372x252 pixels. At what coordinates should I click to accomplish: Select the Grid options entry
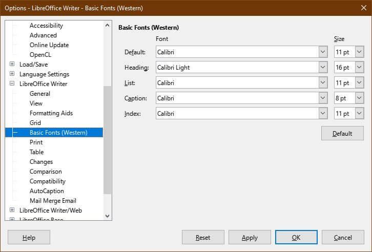tap(35, 123)
